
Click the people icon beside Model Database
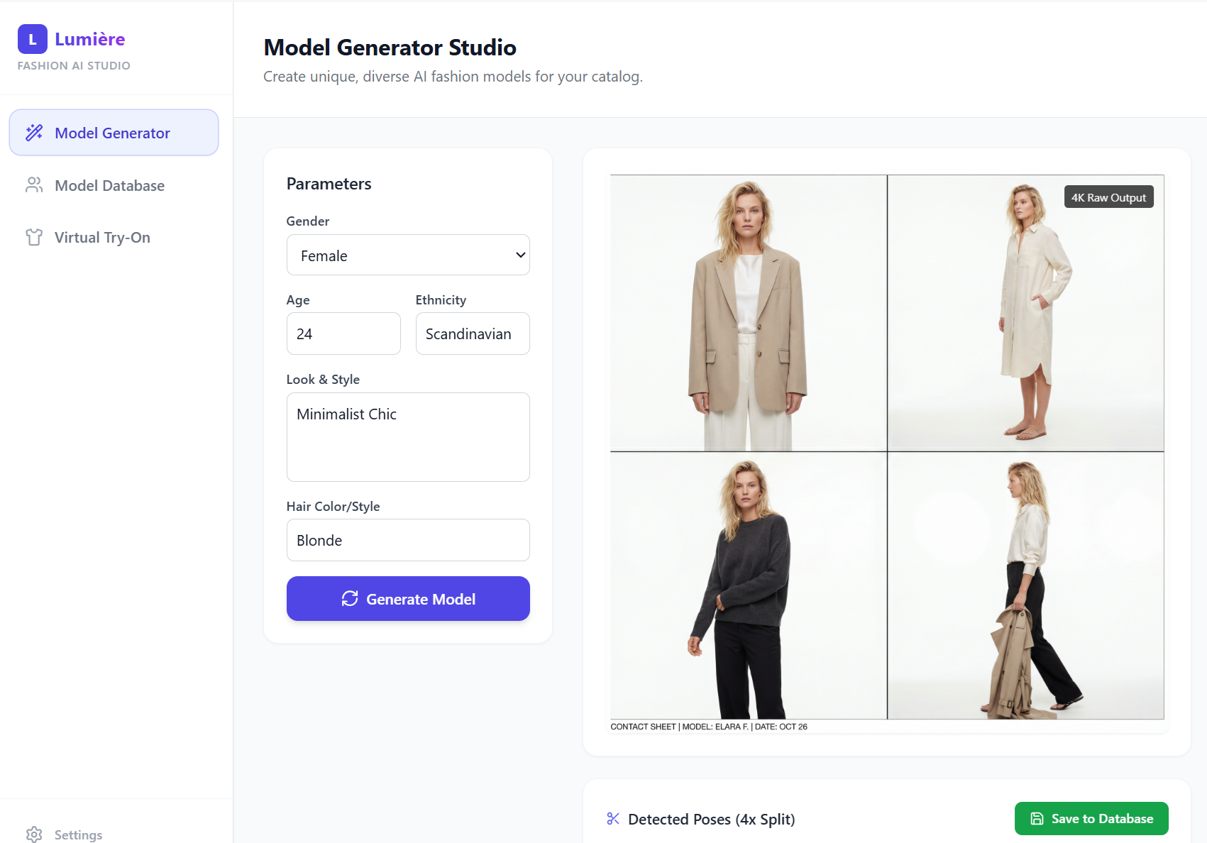[x=34, y=185]
